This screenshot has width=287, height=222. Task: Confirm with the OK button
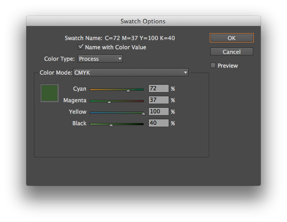pyautogui.click(x=232, y=38)
